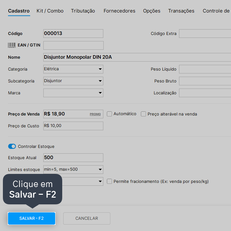The height and width of the screenshot is (231, 231).
Task: Click the empty EAN / GTIN field
Action: (x=73, y=45)
